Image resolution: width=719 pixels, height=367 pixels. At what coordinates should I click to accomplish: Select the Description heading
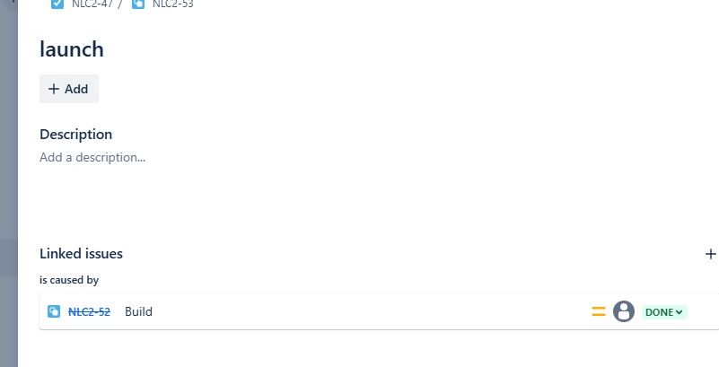[75, 135]
